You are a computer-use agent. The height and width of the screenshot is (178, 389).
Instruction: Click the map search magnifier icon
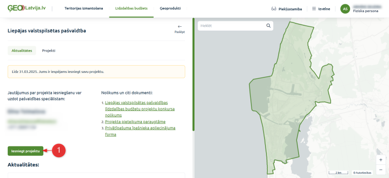[268, 26]
